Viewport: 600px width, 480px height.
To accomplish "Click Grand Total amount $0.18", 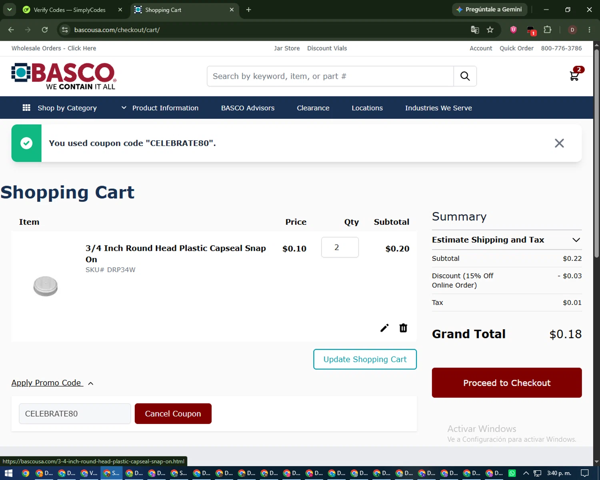I will click(565, 334).
